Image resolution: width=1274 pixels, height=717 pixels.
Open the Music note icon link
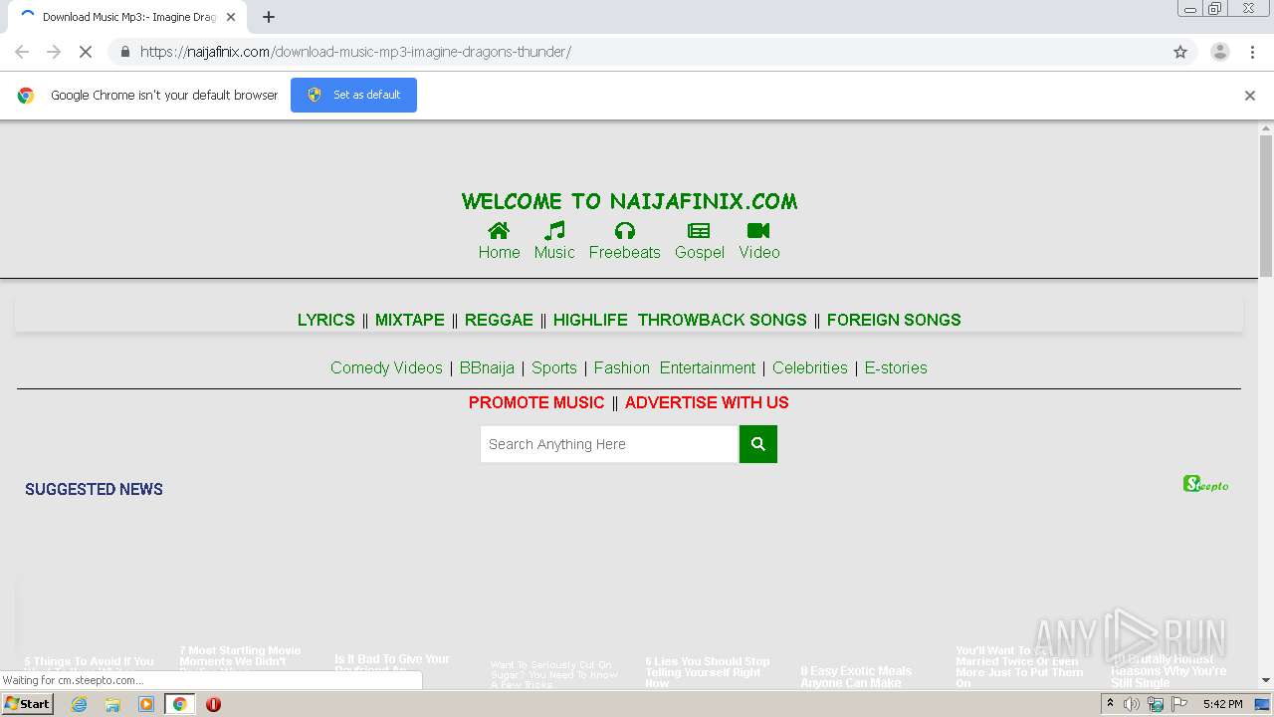[x=554, y=231]
